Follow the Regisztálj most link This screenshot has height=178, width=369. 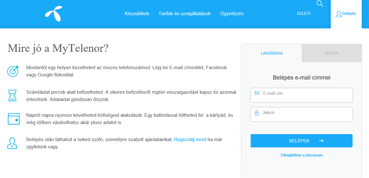190,139
